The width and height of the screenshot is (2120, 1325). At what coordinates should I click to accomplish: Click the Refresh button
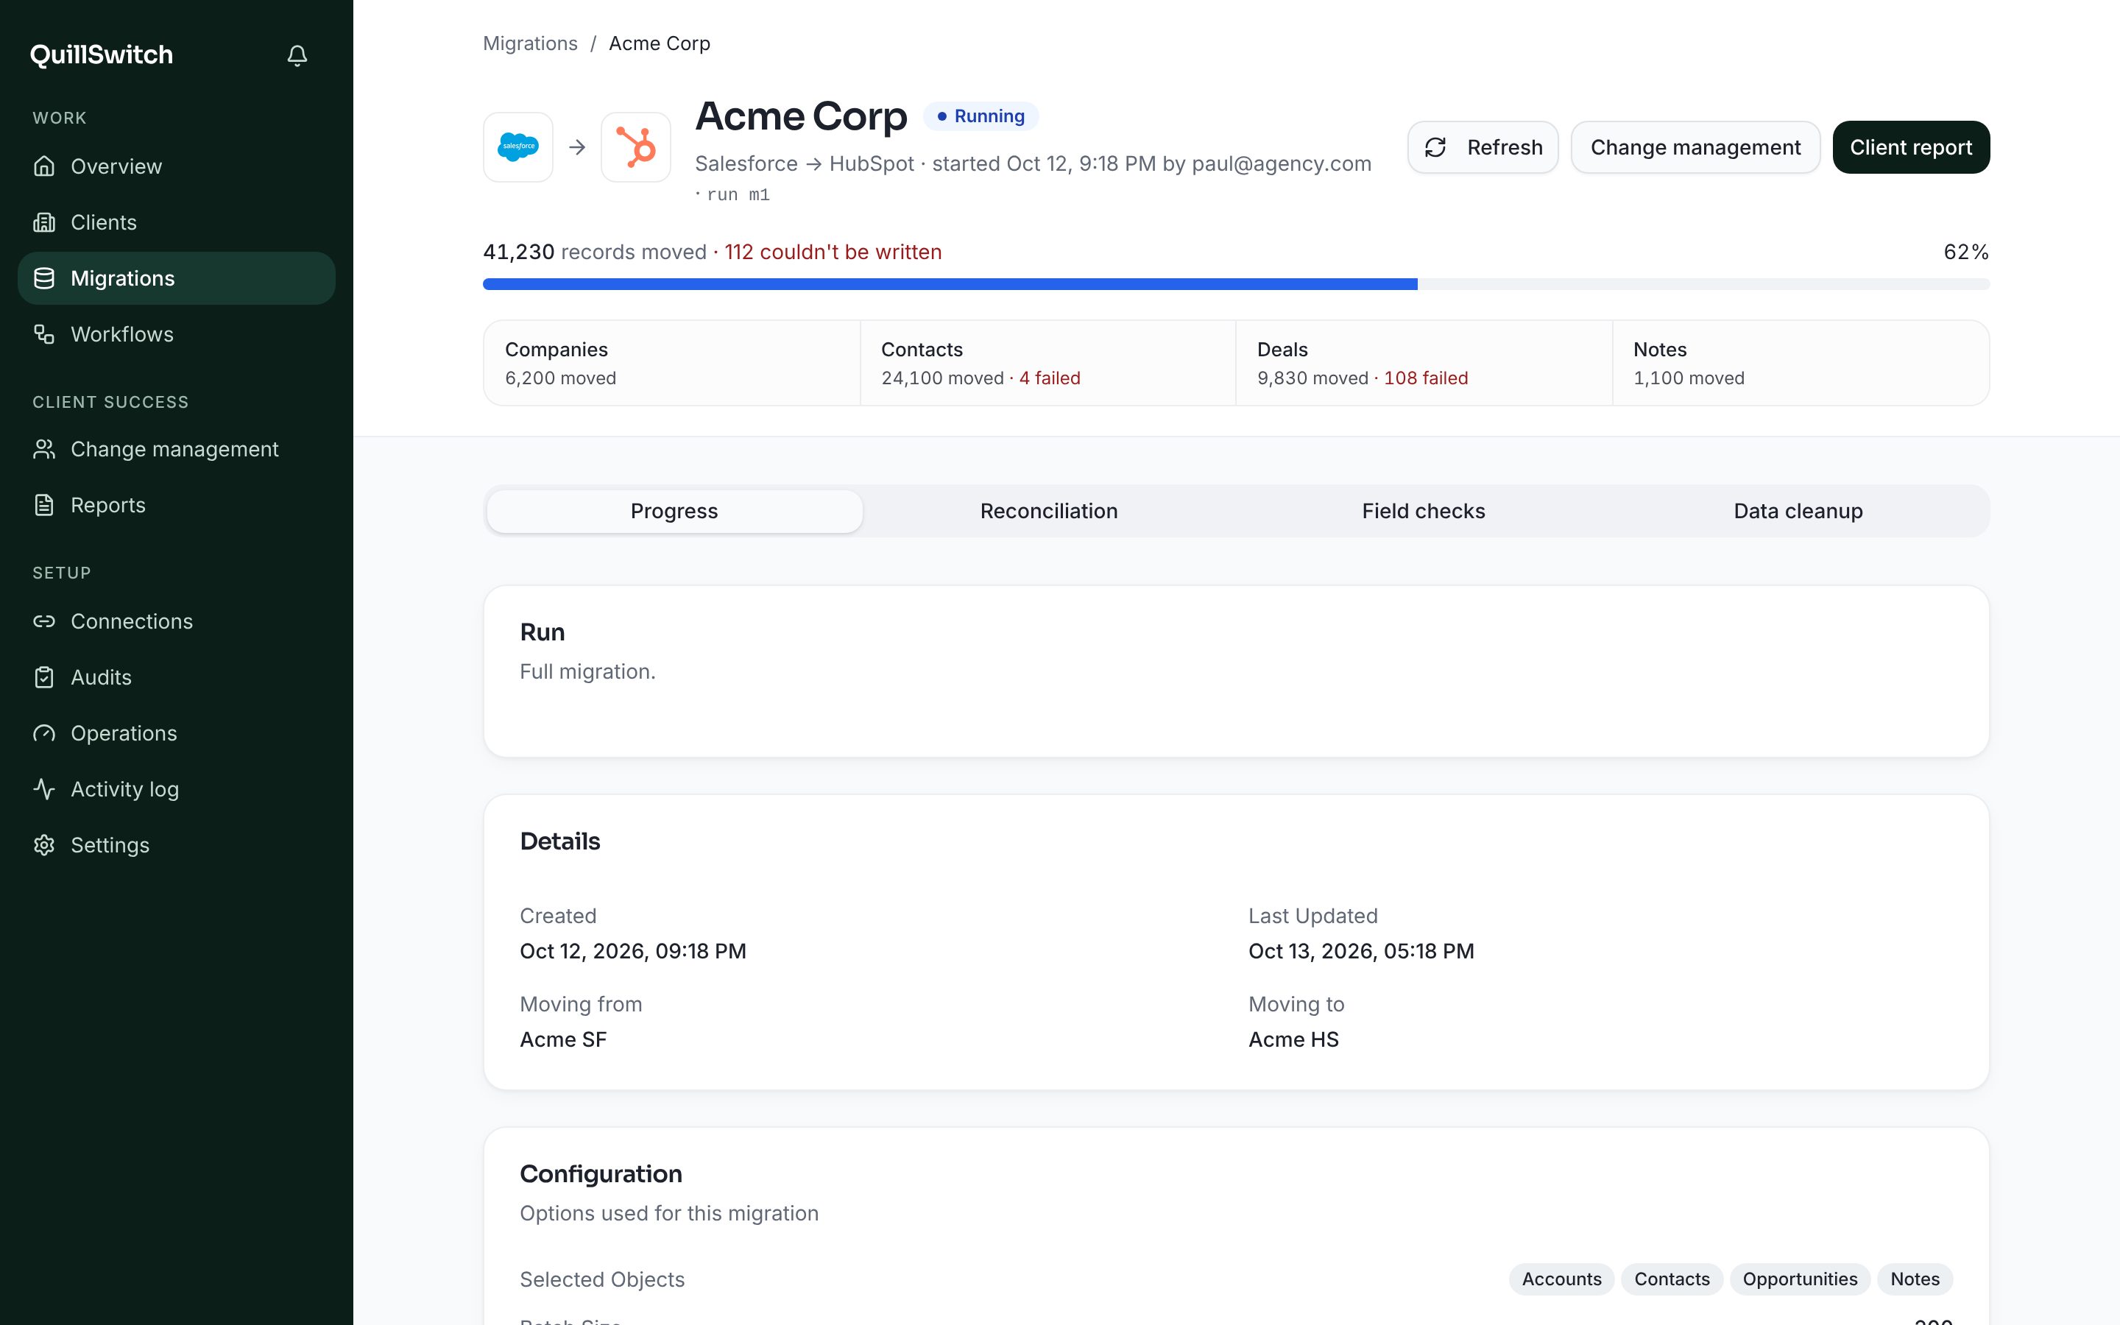tap(1483, 147)
